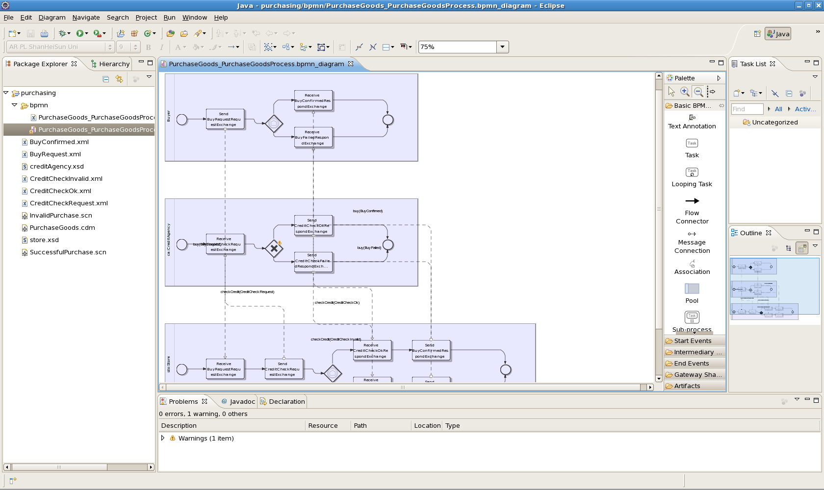Choose the Looping Task palette tool
Image resolution: width=824 pixels, height=490 pixels.
pyautogui.click(x=692, y=177)
